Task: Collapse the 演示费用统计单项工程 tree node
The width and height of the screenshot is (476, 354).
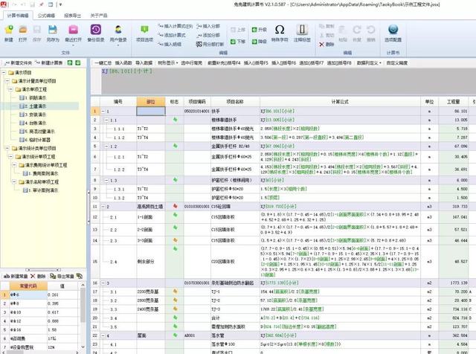Action: [14, 165]
